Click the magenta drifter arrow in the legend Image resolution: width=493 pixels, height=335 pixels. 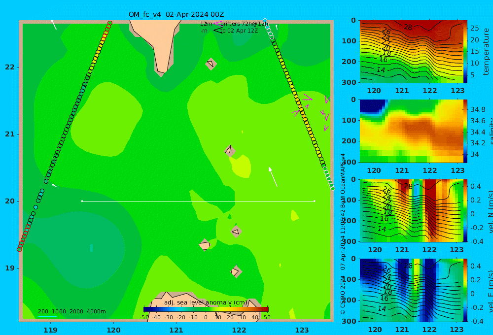point(217,24)
